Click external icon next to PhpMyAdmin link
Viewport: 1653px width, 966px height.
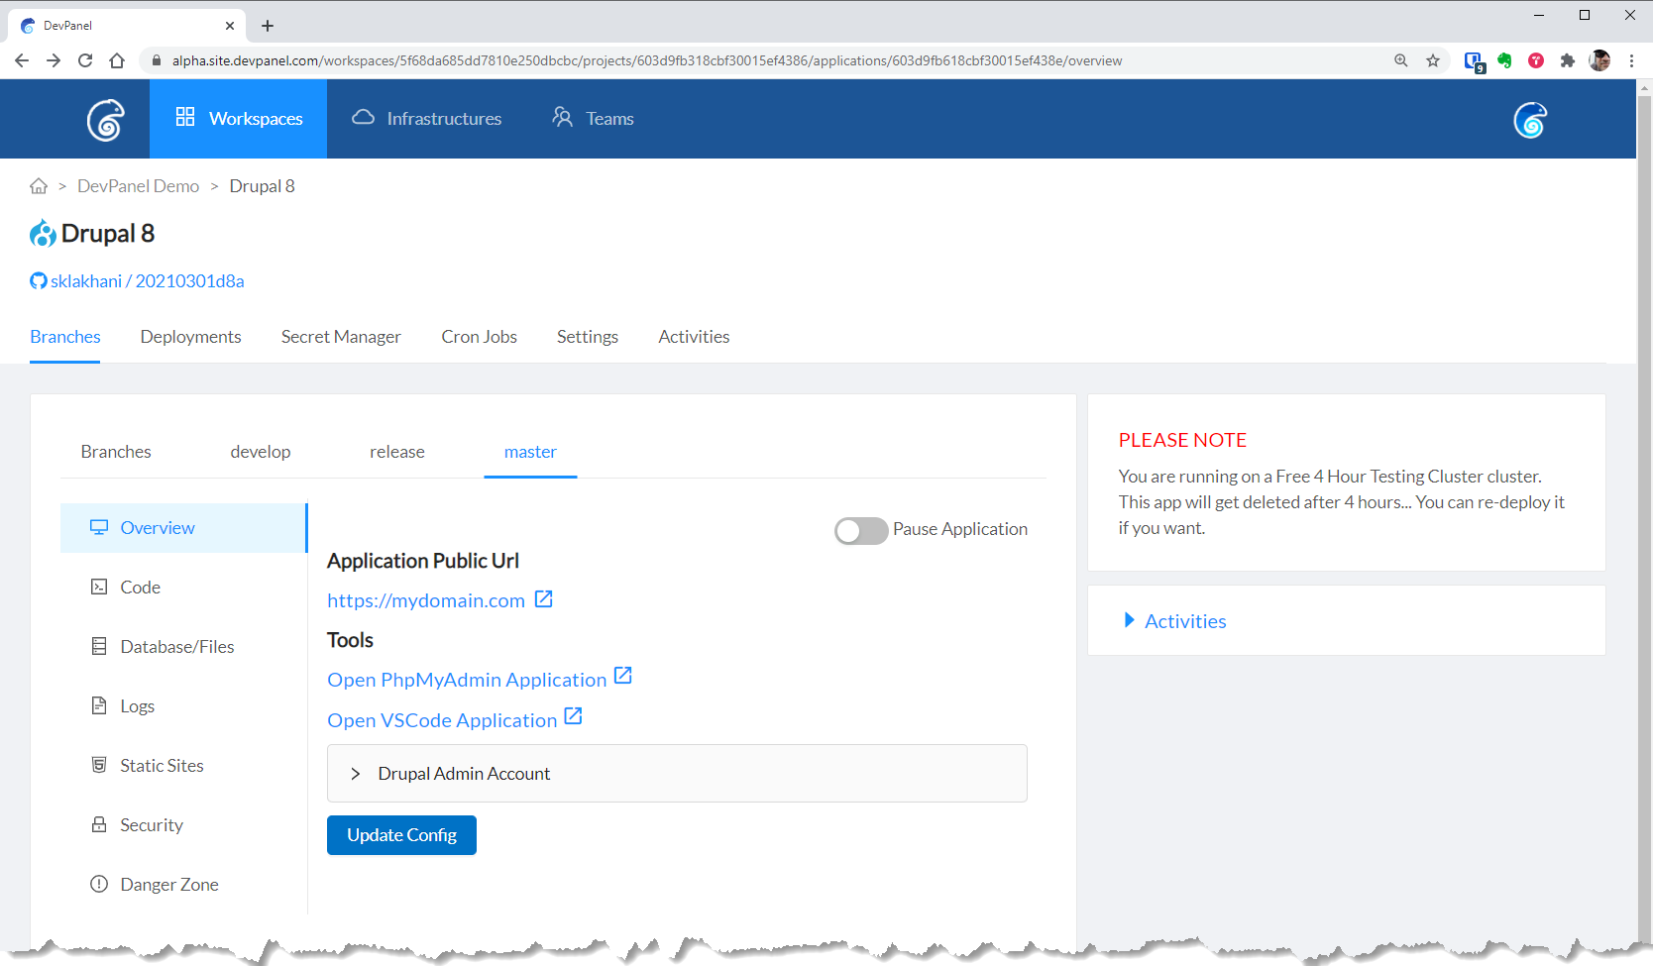(622, 676)
